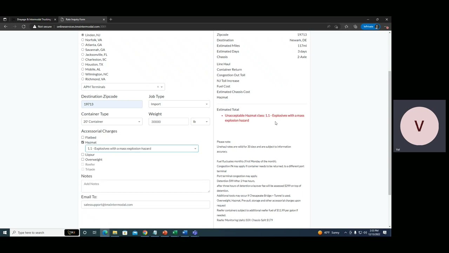Enable the Flatbed accessorial checkbox
The image size is (449, 253).
(83, 137)
